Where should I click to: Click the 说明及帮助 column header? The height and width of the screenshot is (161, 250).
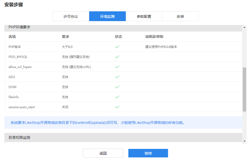point(154,37)
